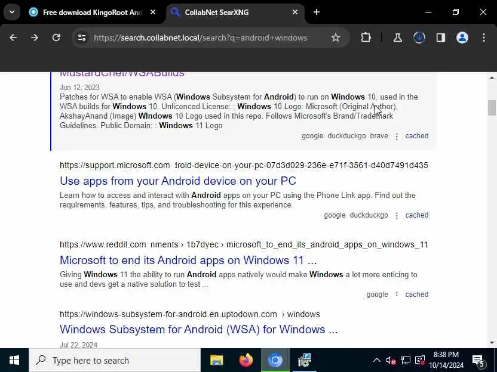Click google engine label on Reddit result
The height and width of the screenshot is (372, 497).
pos(377,294)
